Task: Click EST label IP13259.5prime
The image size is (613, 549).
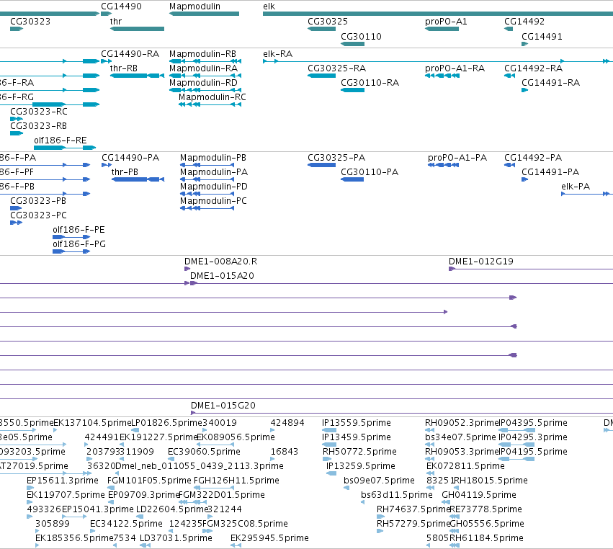Action: (361, 466)
